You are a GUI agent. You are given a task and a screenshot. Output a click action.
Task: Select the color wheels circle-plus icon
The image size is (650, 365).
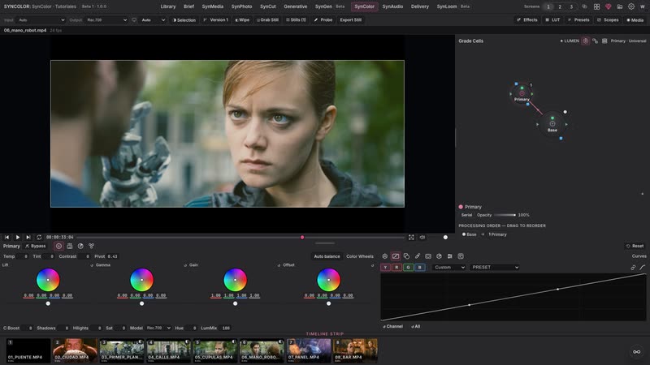(58, 246)
